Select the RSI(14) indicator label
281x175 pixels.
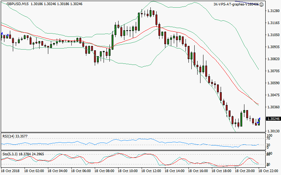10,136
